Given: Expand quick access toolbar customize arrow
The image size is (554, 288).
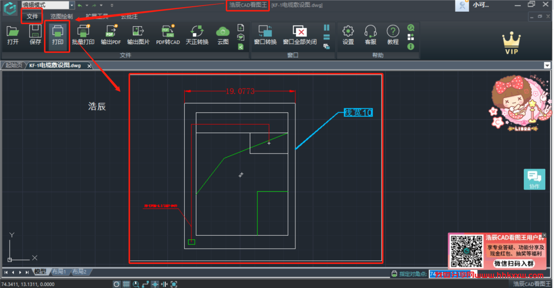Looking at the screenshot, I should (x=112, y=5).
